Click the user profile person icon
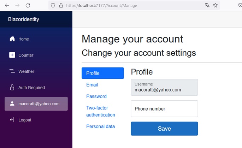 pos(12,104)
